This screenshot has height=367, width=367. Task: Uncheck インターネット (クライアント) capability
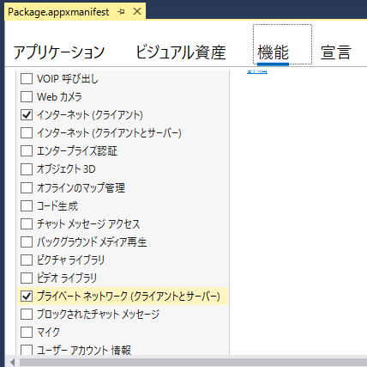pos(27,114)
